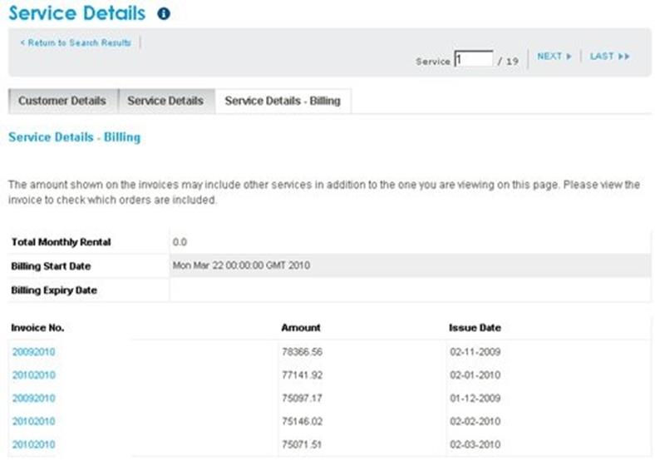Switch to the Service Details tab

166,101
